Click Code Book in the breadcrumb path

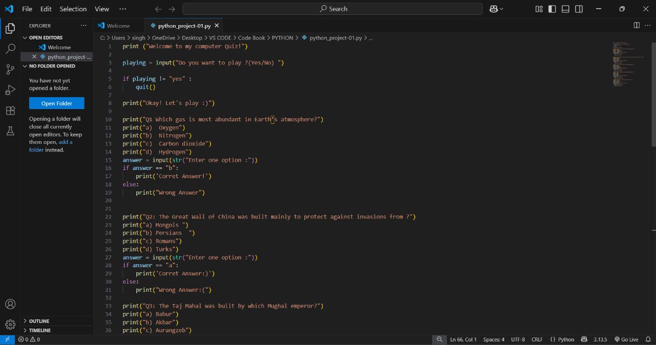click(251, 38)
